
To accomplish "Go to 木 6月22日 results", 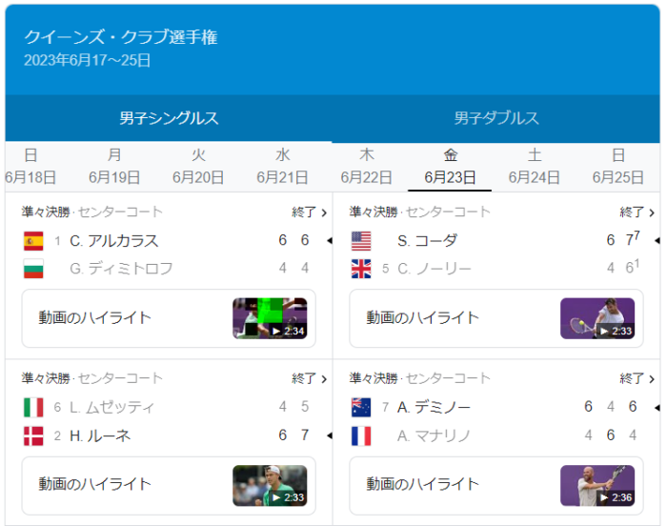I will point(366,167).
